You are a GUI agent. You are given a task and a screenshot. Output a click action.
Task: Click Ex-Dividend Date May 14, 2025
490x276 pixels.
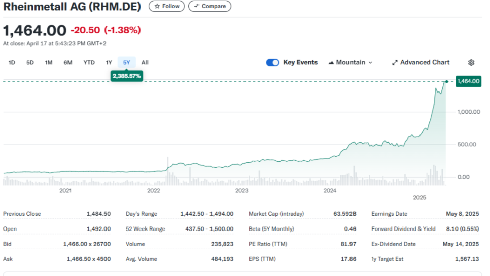click(461, 244)
